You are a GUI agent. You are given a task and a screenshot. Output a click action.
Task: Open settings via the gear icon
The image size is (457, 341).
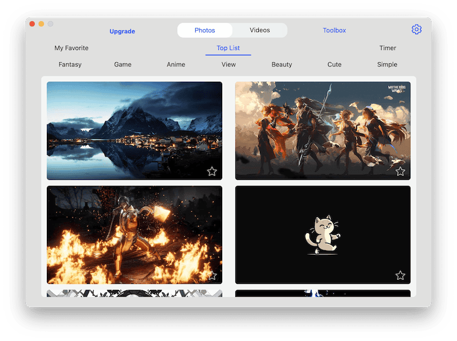tap(416, 30)
